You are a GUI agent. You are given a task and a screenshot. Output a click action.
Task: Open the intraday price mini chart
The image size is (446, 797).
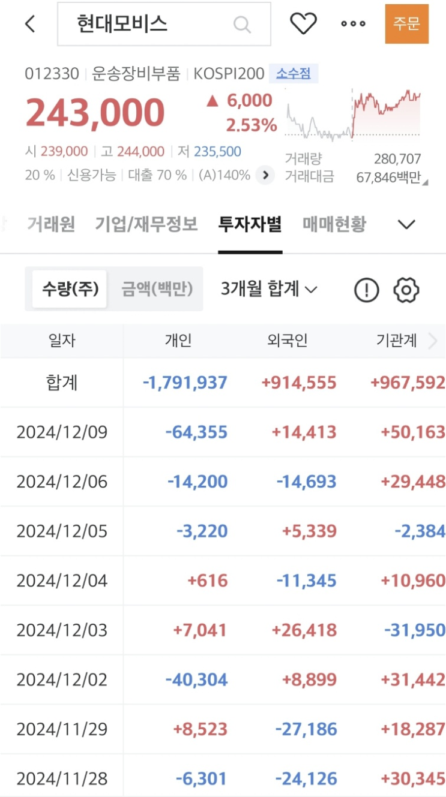point(353,114)
